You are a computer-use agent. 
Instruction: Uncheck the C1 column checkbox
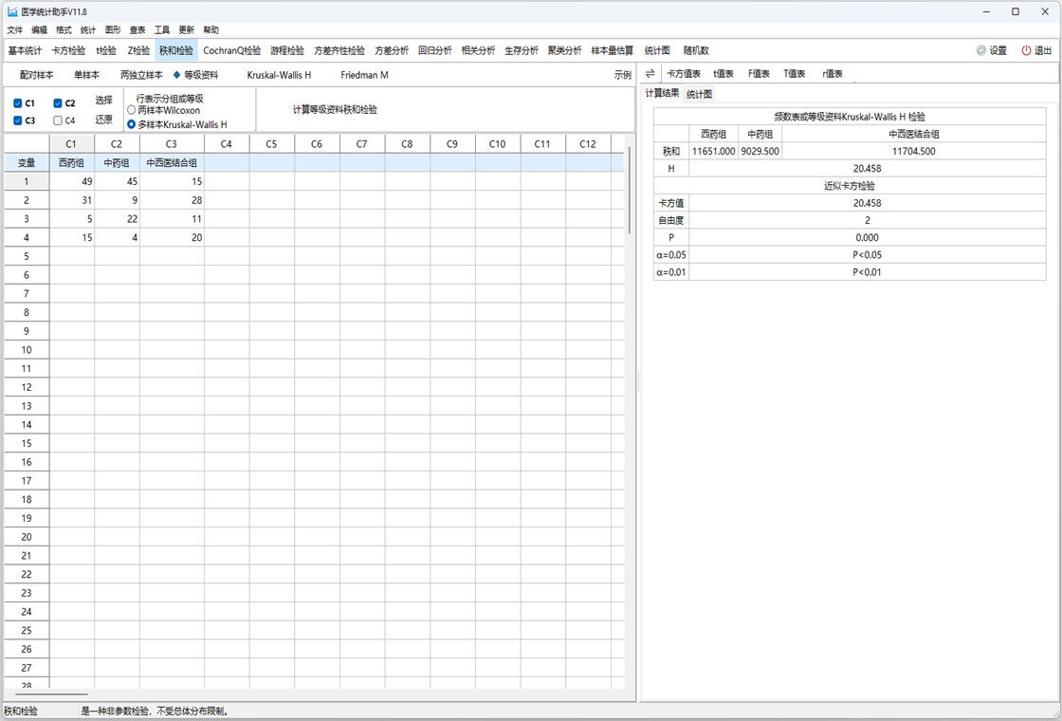point(18,103)
